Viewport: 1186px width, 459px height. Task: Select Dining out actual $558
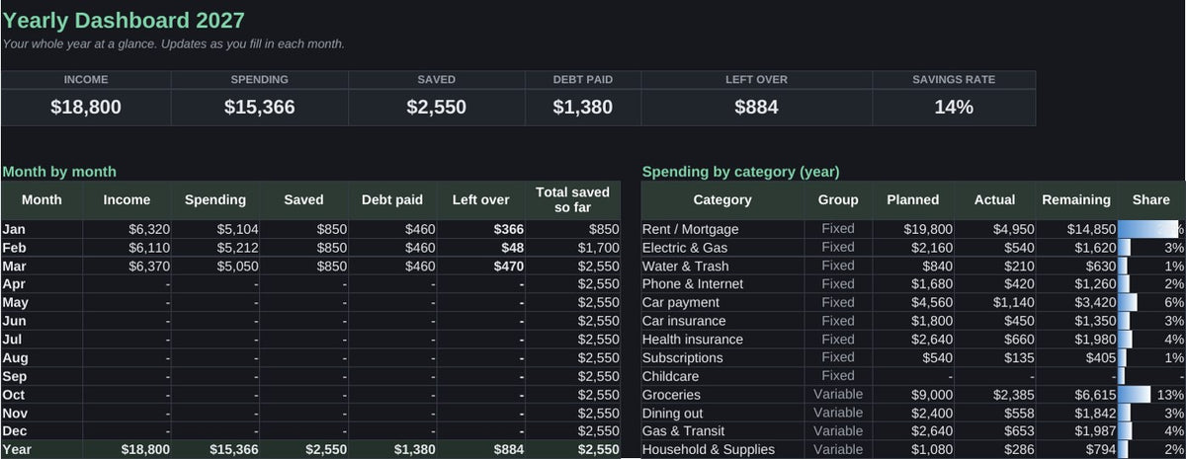995,413
